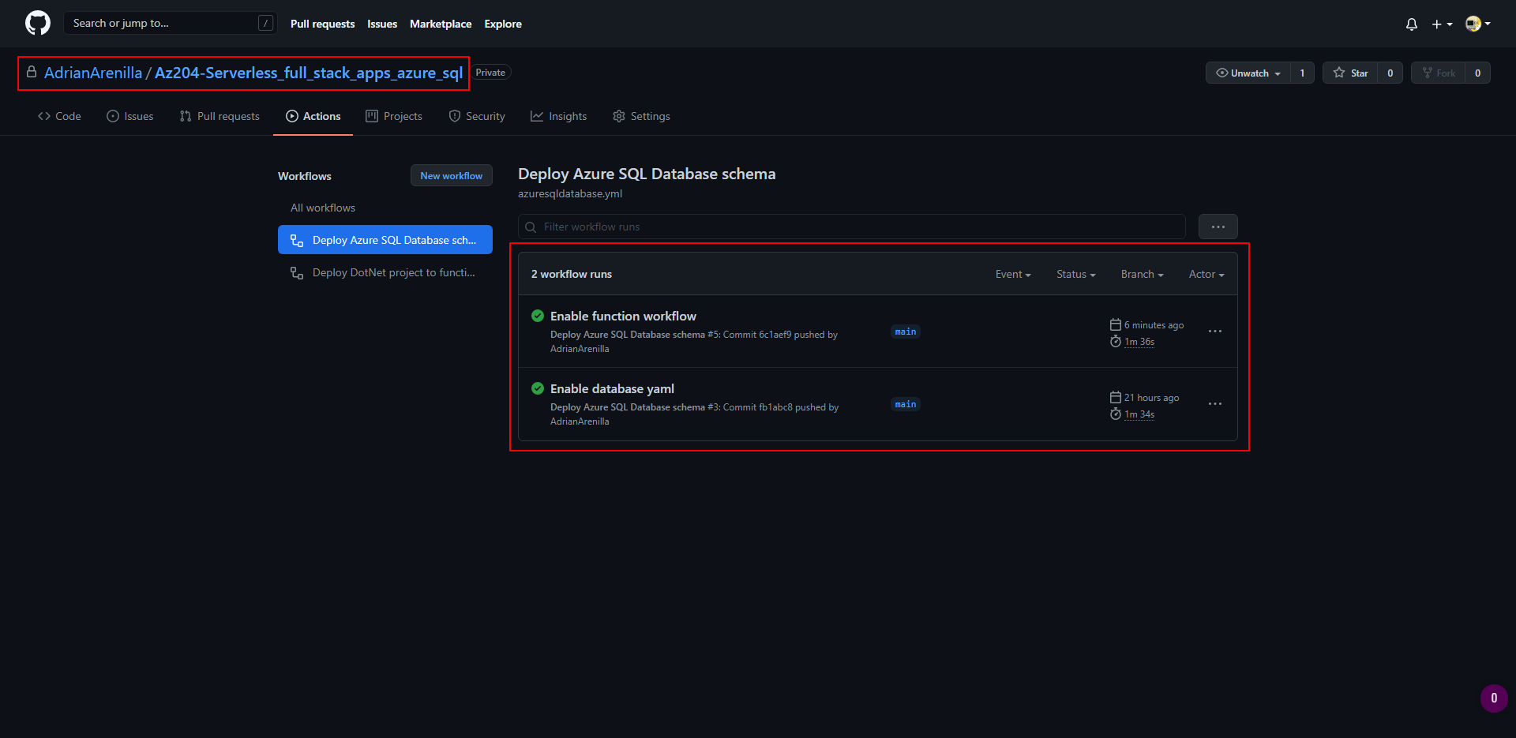Select Deploy DotNet project to function workflow
Image resolution: width=1516 pixels, height=738 pixels.
point(385,272)
